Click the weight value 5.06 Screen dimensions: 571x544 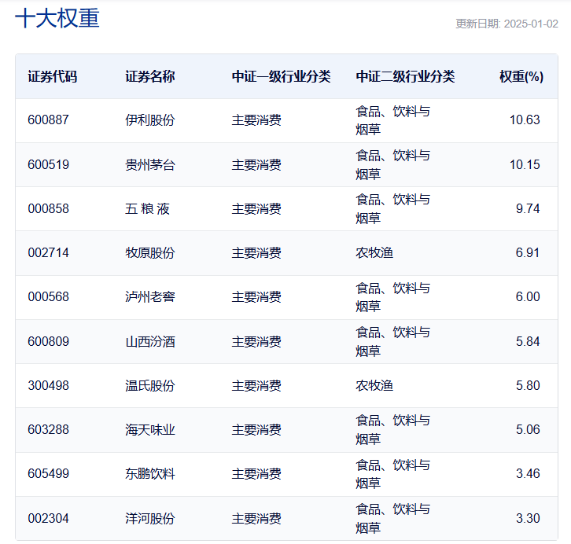(528, 429)
